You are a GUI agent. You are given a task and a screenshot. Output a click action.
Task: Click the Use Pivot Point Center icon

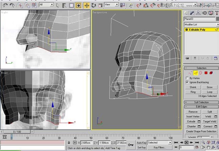[x=122, y=5]
